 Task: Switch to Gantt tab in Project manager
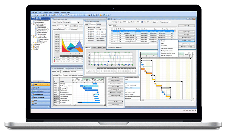[115, 26]
